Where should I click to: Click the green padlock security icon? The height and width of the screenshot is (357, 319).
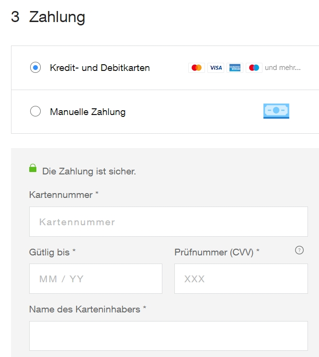[33, 168]
